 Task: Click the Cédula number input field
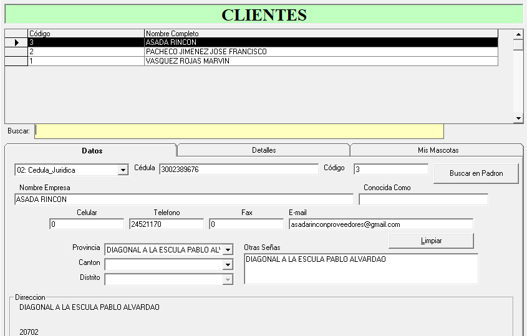pyautogui.click(x=238, y=170)
